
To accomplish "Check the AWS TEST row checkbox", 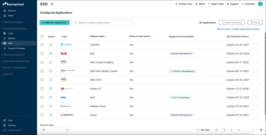I will (x=42, y=80).
